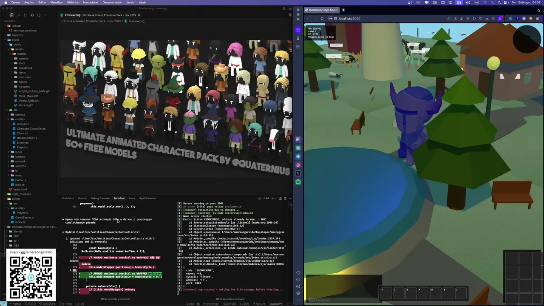Open Knight_Golden_Male.gltf in the file tree
The width and height of the screenshot is (544, 306).
34,91
